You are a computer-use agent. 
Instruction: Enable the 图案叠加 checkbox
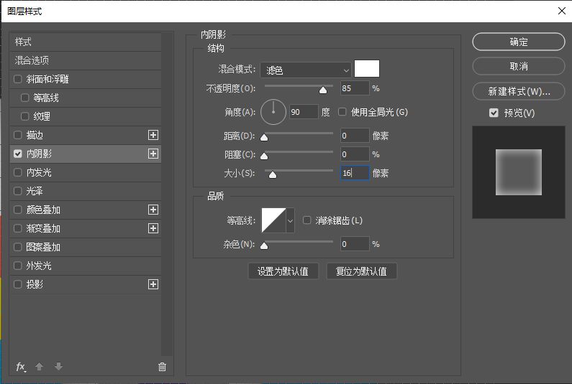(x=18, y=247)
